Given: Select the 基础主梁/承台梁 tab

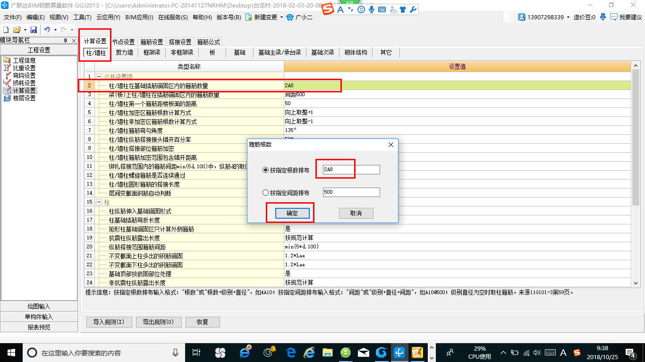Looking at the screenshot, I should tap(280, 52).
